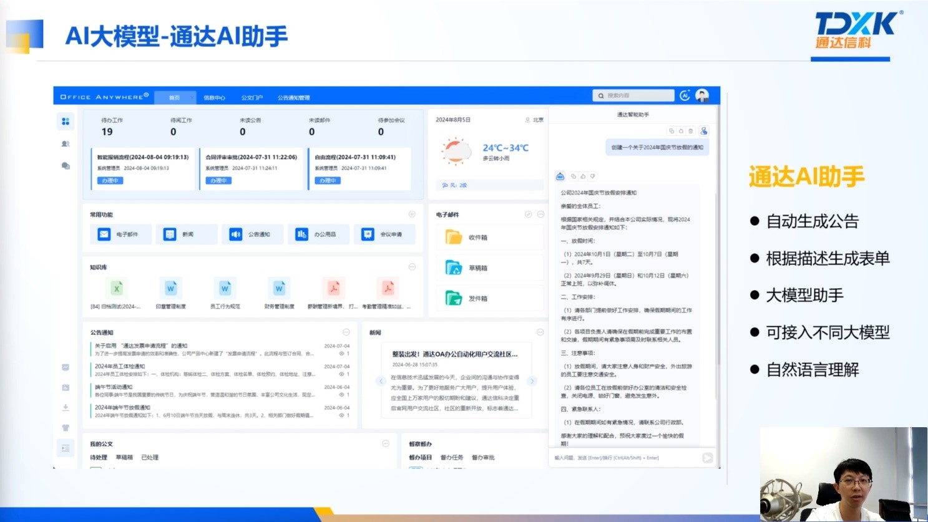Image resolution: width=928 pixels, height=522 pixels.
Task: Select the 草稿箱 tab in 我的公文
Action: pos(124,457)
